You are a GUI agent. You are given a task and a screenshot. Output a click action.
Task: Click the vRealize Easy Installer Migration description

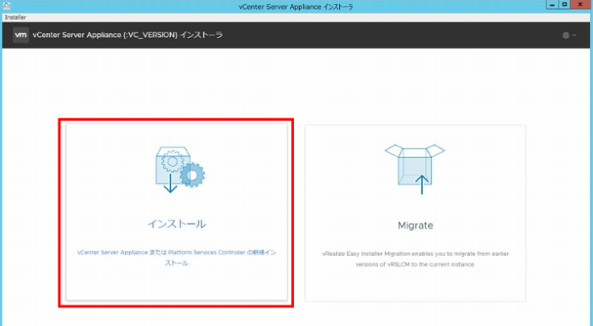(415, 259)
